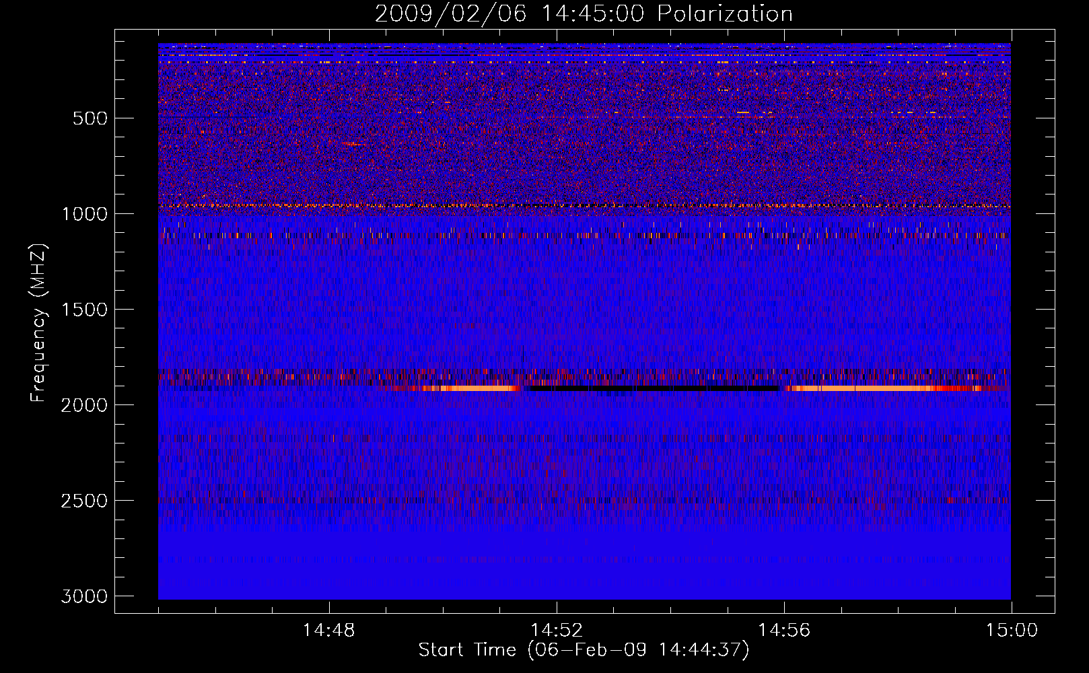This screenshot has height=673, width=1089.
Task: Click the 'Start Time (06-Feb-09 14:44:37)' axis label
Action: pos(584,650)
